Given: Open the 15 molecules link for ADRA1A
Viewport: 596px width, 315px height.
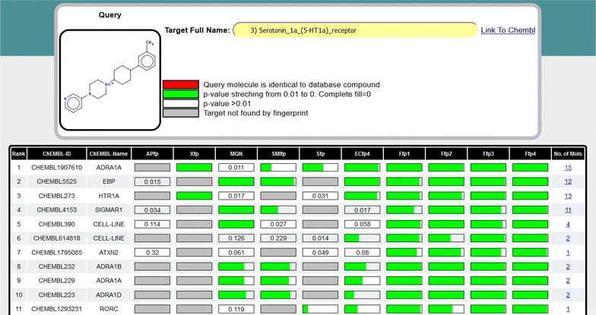Looking at the screenshot, I should (568, 166).
